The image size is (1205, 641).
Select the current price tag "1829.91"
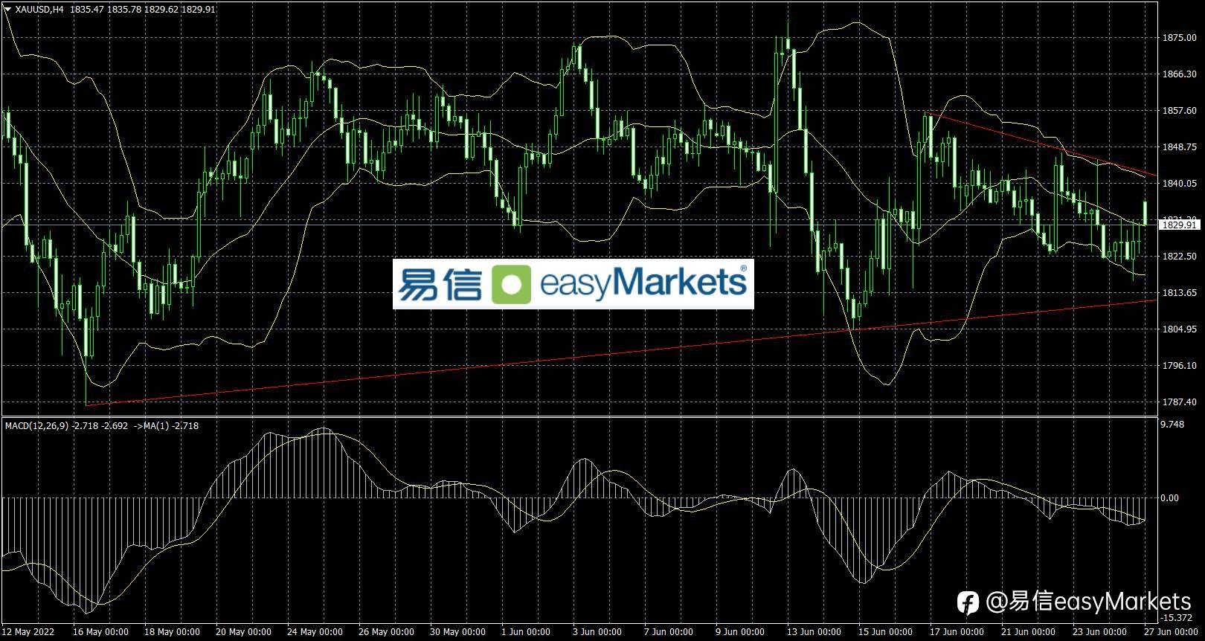pos(1179,225)
